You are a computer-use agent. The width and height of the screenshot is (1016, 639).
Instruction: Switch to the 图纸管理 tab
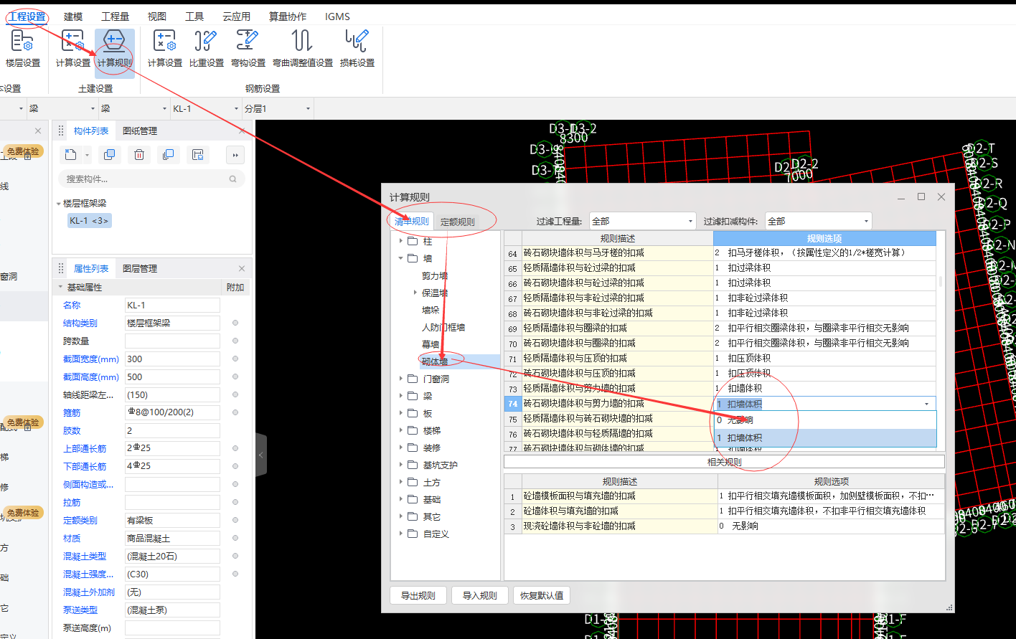click(140, 131)
